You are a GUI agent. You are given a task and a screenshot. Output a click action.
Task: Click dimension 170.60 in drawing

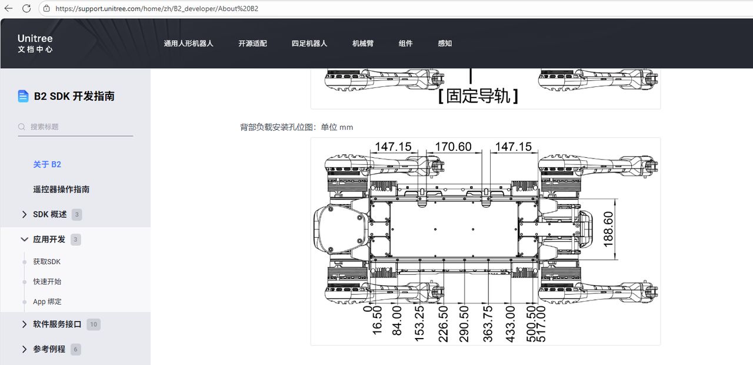point(453,147)
